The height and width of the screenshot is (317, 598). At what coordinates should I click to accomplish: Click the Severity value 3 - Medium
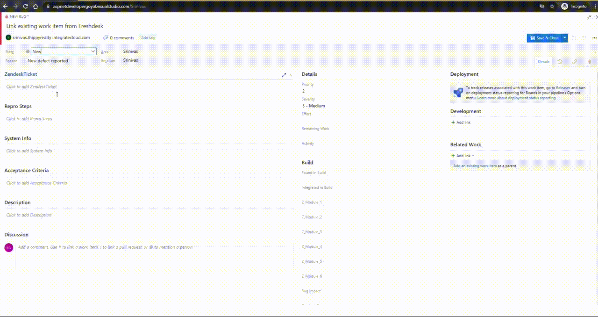(x=313, y=106)
